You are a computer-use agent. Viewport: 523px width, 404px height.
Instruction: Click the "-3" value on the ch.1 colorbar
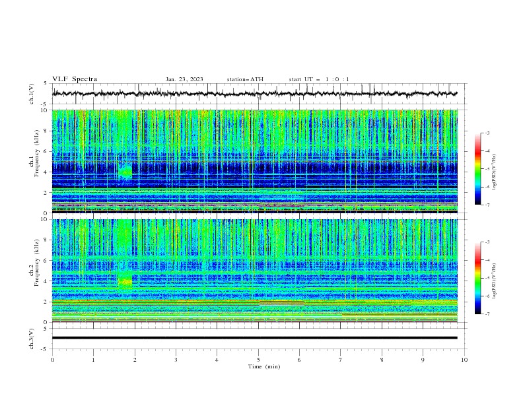[487, 133]
